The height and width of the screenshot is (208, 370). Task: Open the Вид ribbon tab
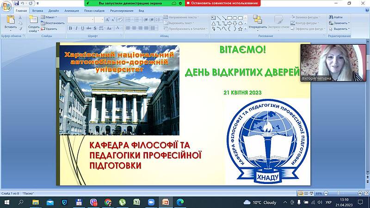pyautogui.click(x=141, y=11)
